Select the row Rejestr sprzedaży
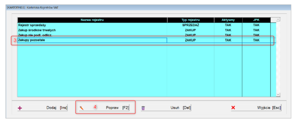 point(147,25)
